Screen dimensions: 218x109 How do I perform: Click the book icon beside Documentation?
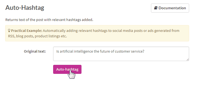tap(156, 8)
